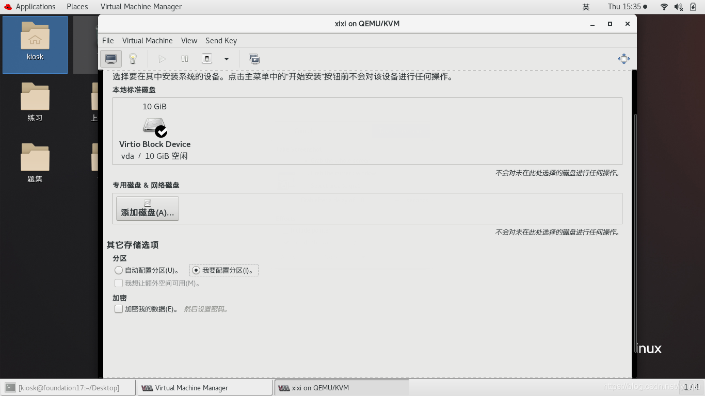Open virtual hardware details via lightbulb icon
The height and width of the screenshot is (396, 705).
click(133, 59)
